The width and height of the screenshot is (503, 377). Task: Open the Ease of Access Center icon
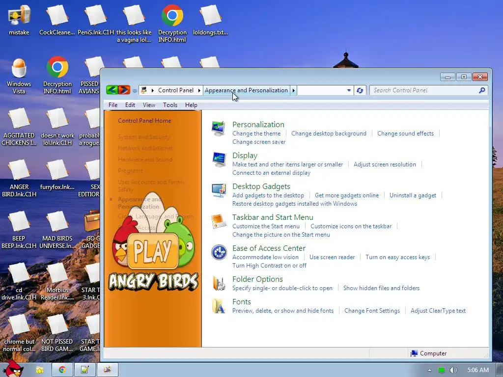point(219,252)
